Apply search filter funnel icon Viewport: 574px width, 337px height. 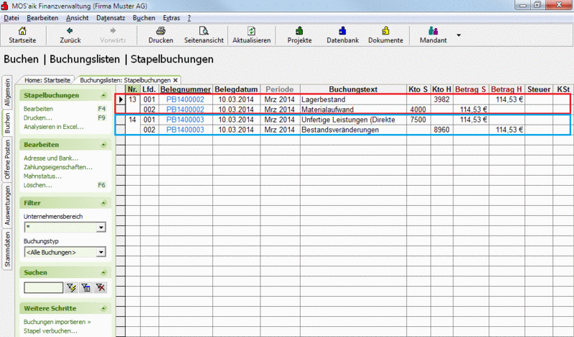70,288
